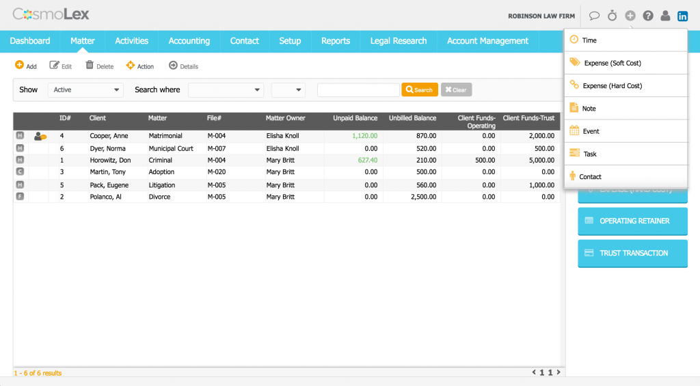
Task: Click the Edit pencil toolbar button
Action: pos(61,66)
